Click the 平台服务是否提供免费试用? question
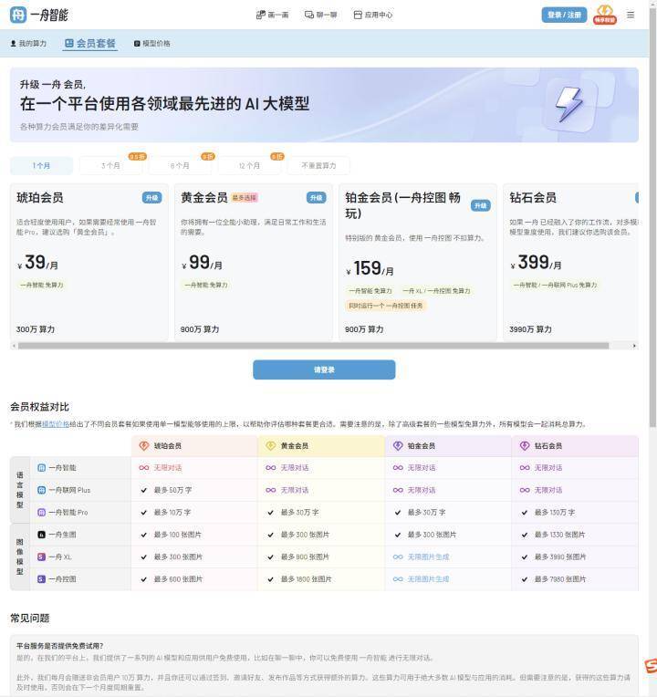This screenshot has height=697, width=657. (60, 645)
